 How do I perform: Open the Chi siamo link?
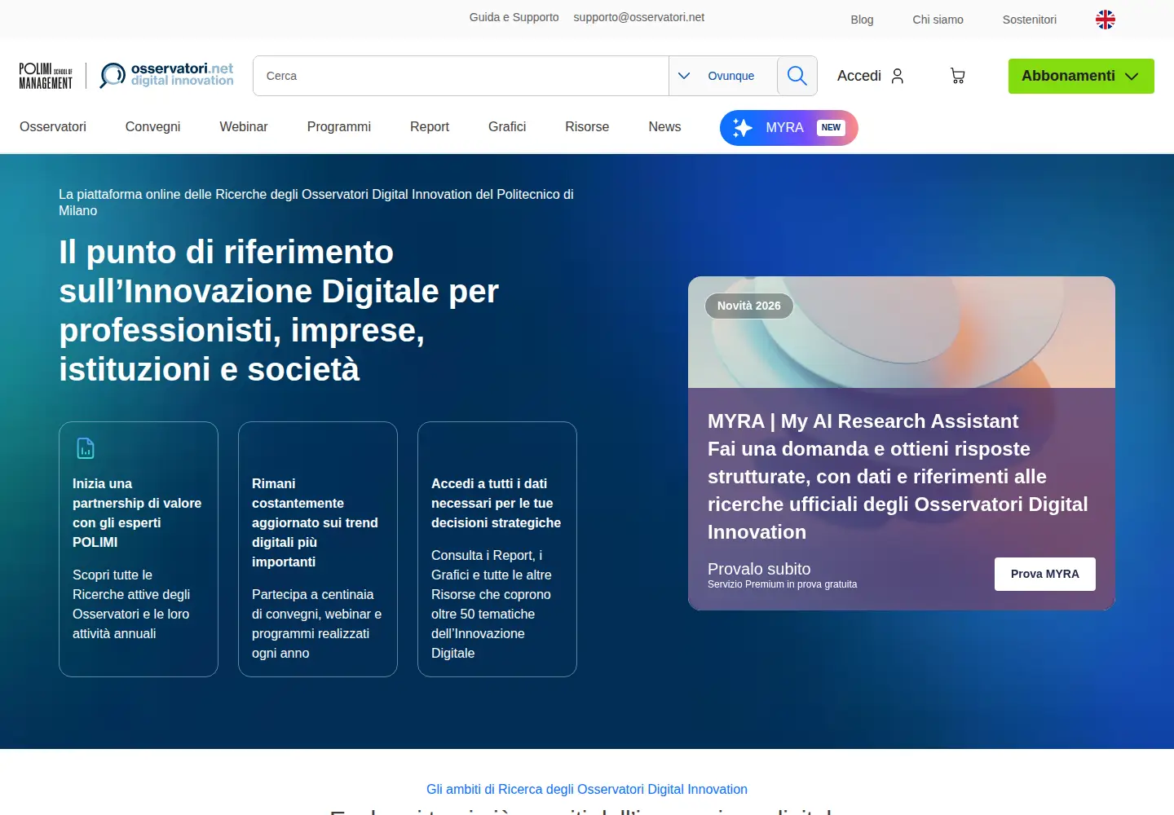(x=938, y=20)
